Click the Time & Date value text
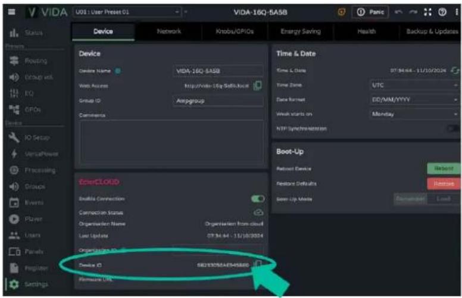Image resolution: width=462 pixels, height=298 pixels. pyautogui.click(x=418, y=71)
